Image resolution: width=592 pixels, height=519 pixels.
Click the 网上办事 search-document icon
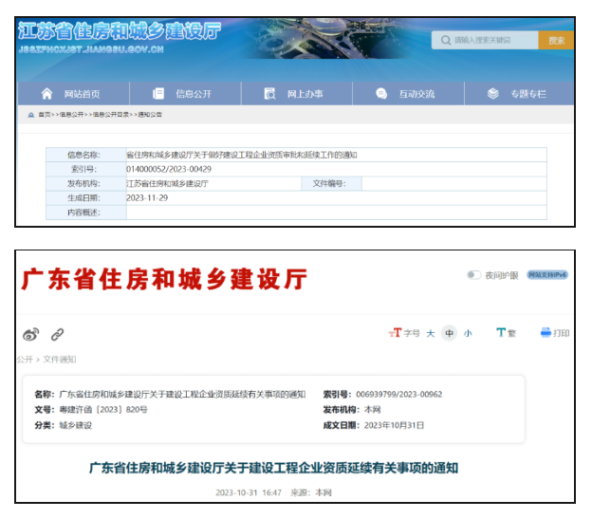pyautogui.click(x=269, y=93)
